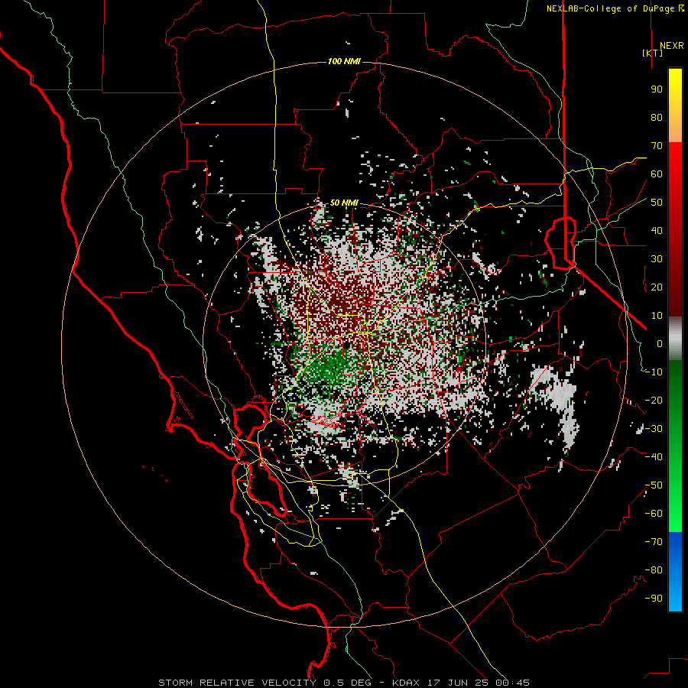Image resolution: width=688 pixels, height=688 pixels.
Task: Click the NEXR label above the color scale
Action: point(671,46)
